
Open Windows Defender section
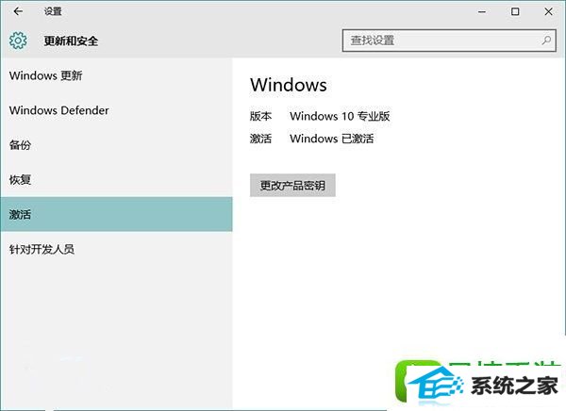tap(116, 110)
